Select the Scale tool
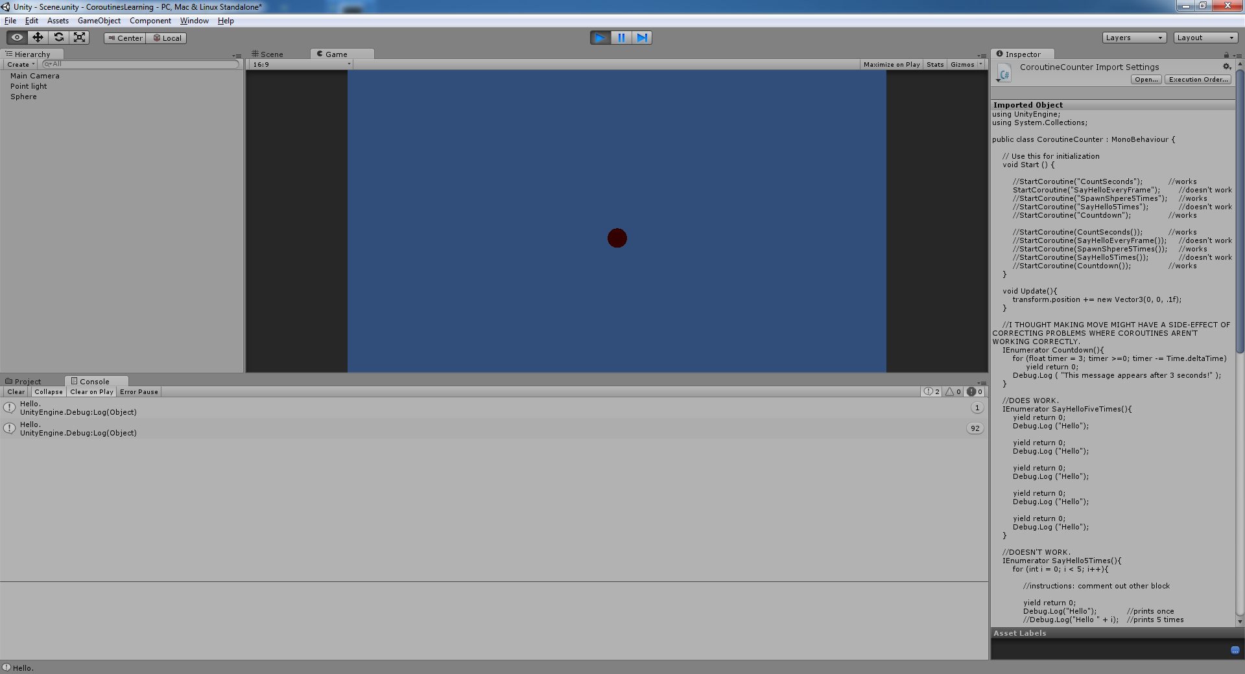 [79, 38]
